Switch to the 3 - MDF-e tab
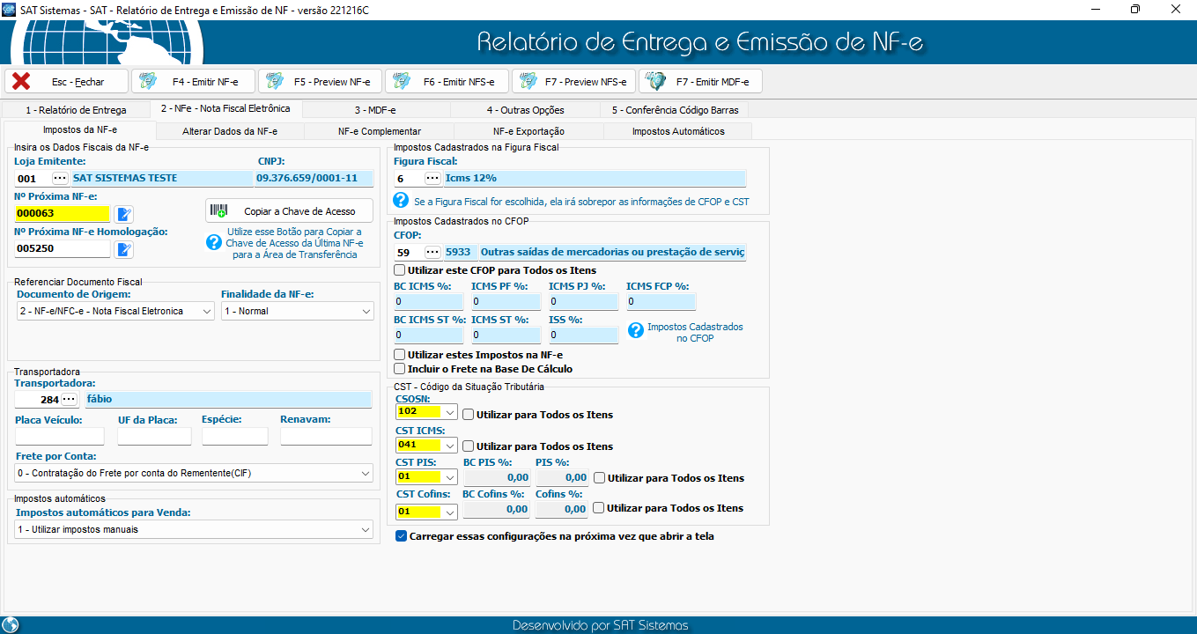This screenshot has width=1197, height=634. [x=375, y=110]
